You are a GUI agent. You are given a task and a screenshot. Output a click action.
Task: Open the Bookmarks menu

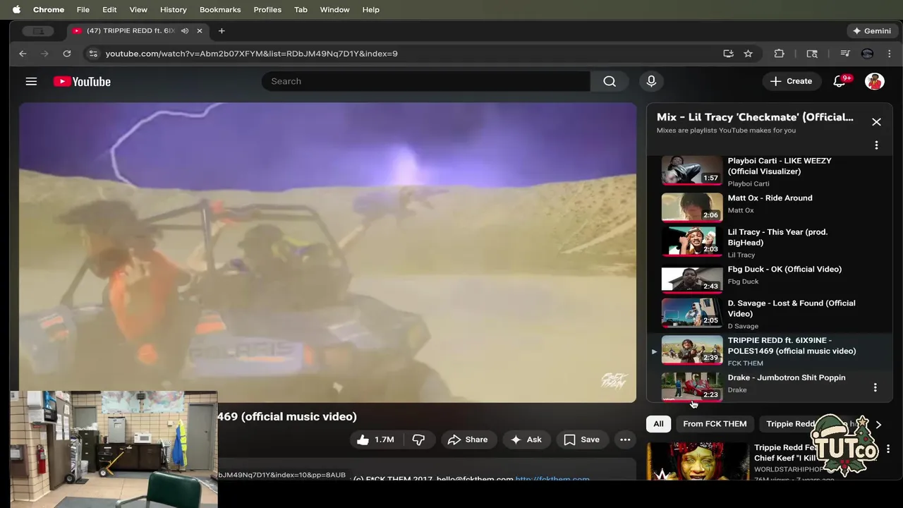click(220, 10)
